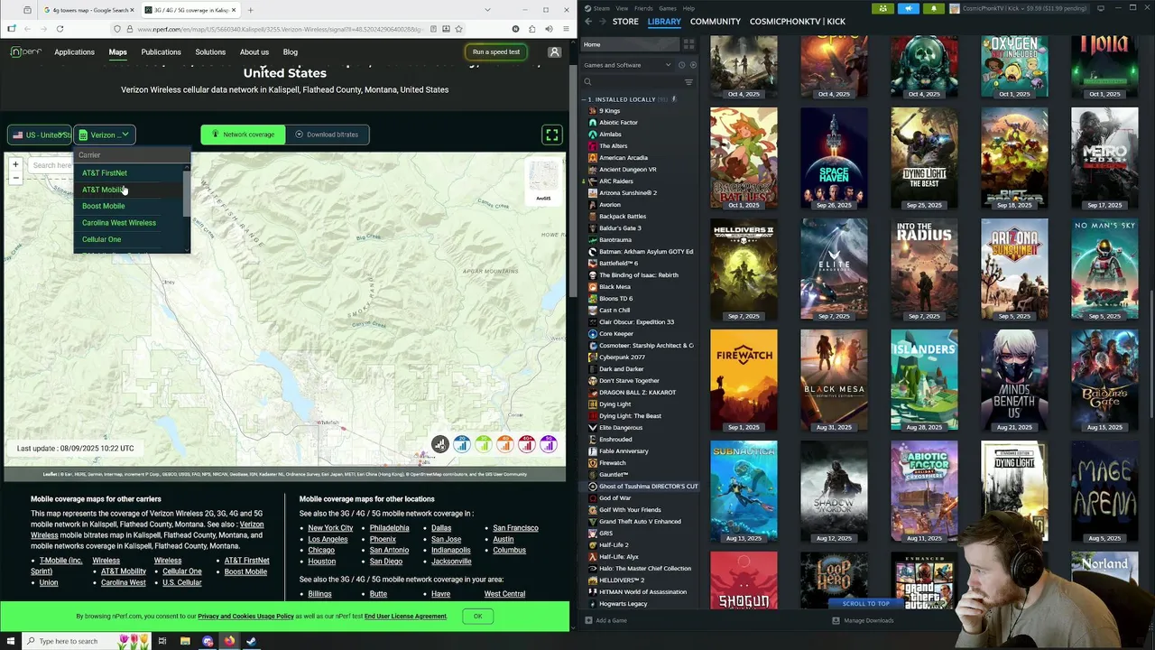Screen dimensions: 1155x650
Task: Open the Firewatch game cover
Action: (744, 380)
